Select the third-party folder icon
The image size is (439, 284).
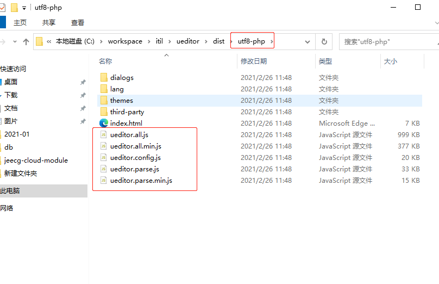coord(104,112)
